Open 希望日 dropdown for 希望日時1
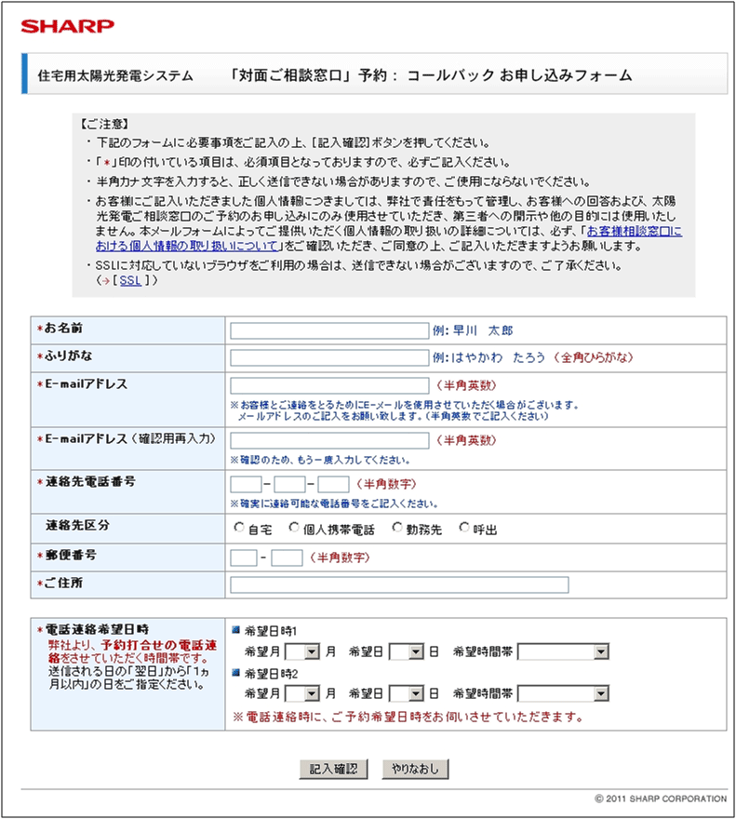This screenshot has height=819, width=736. click(x=407, y=652)
